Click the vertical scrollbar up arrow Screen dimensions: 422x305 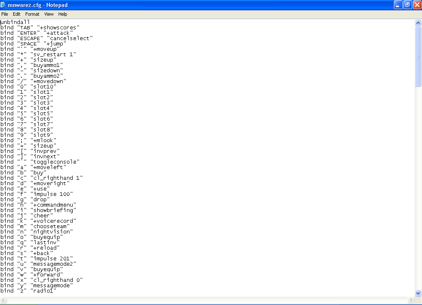pyautogui.click(x=418, y=23)
